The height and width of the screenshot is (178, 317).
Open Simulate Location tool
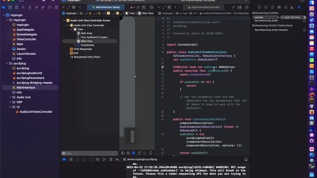pos(117,159)
